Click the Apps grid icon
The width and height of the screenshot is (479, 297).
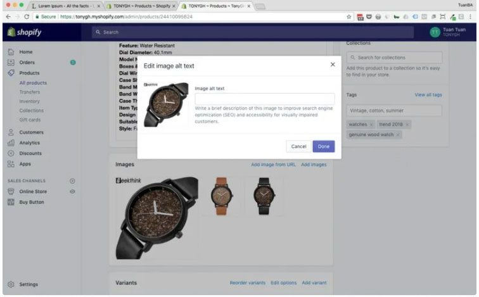pos(11,164)
